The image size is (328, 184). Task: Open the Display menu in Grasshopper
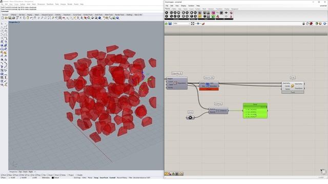183,6
